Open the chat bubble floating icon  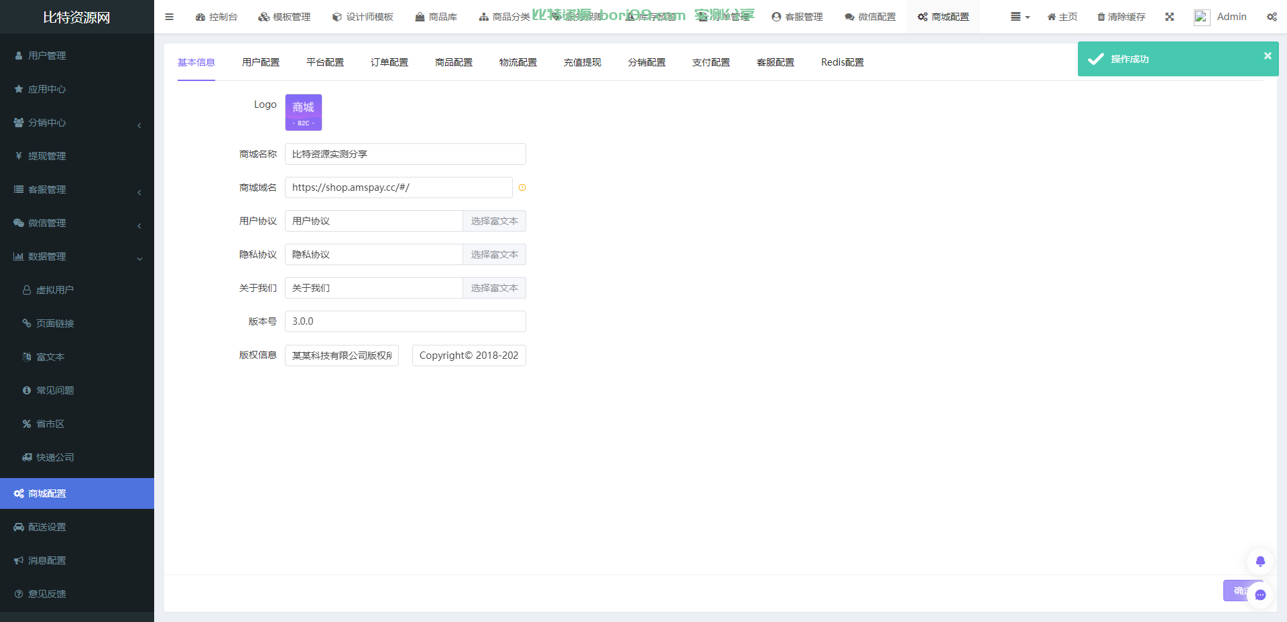pos(1260,595)
